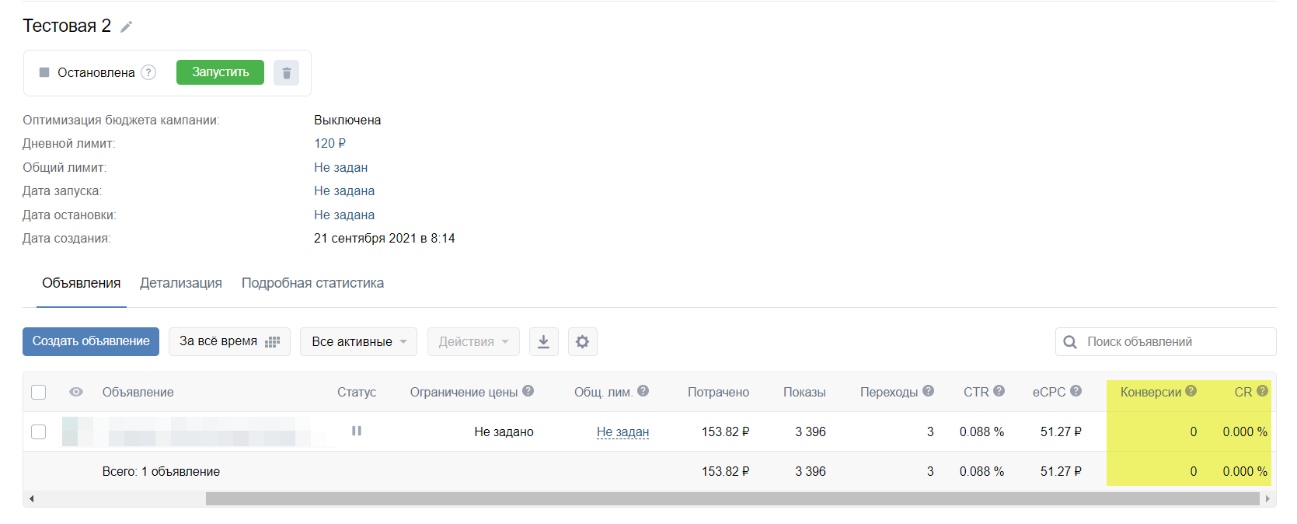Click pencil icon to rename Тестовая 2
The image size is (1297, 524).
tap(126, 27)
